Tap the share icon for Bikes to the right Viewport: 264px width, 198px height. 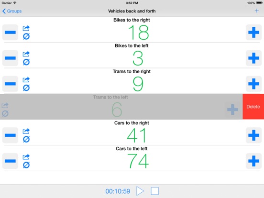point(26,28)
